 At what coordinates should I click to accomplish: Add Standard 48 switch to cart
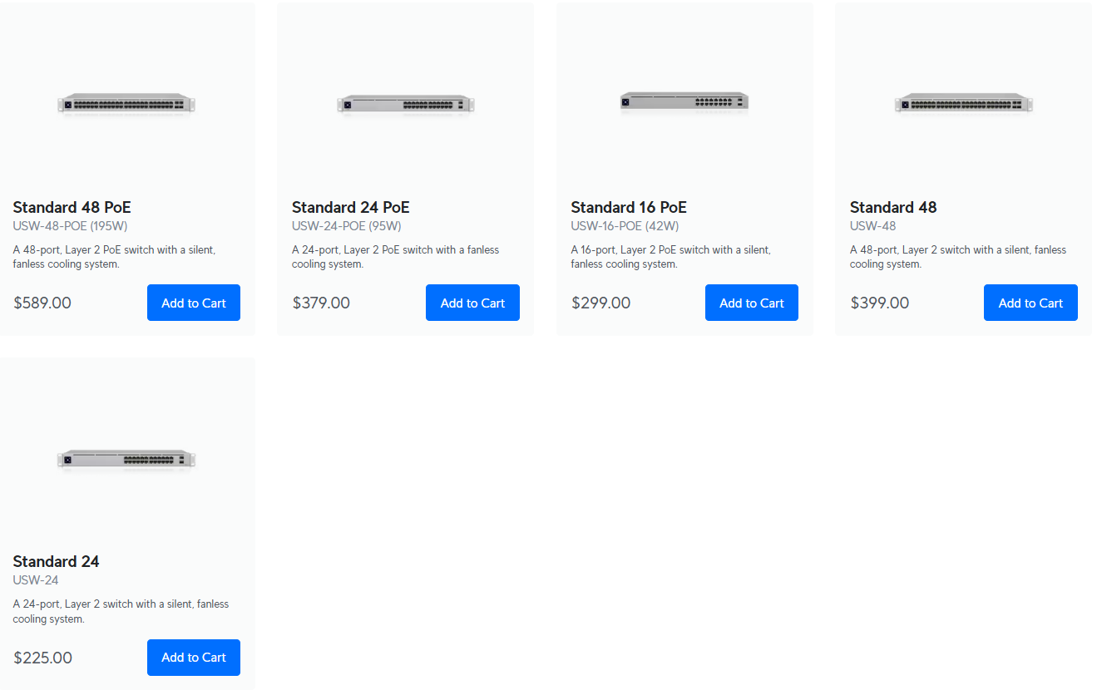1030,303
